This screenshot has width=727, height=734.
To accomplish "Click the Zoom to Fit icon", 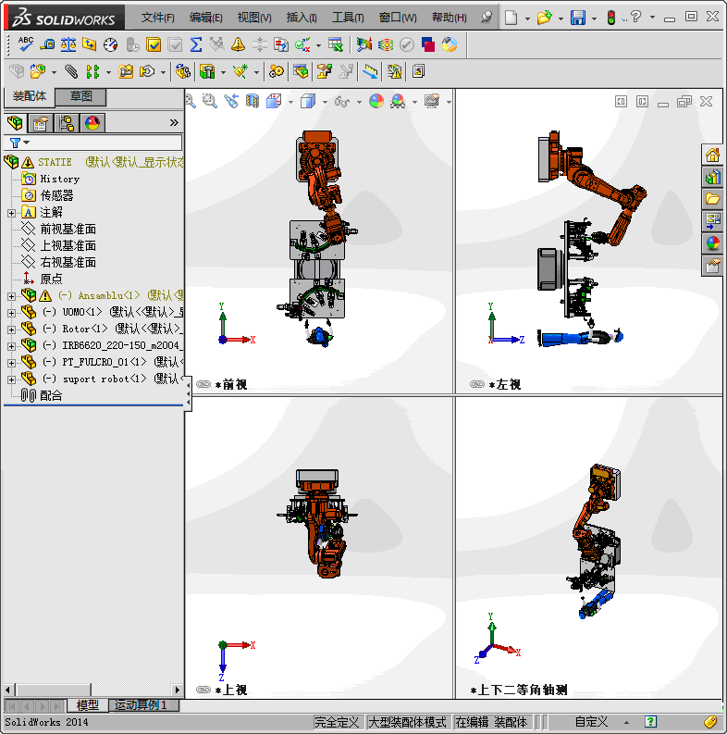I will click(x=190, y=101).
